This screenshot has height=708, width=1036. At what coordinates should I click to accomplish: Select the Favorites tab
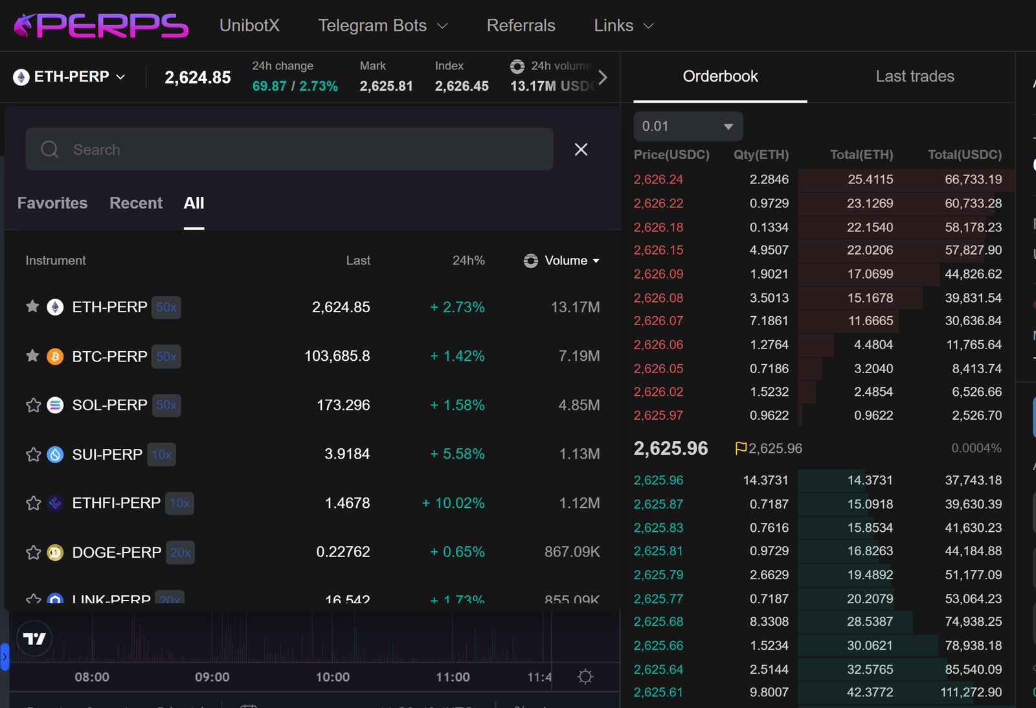pos(52,203)
